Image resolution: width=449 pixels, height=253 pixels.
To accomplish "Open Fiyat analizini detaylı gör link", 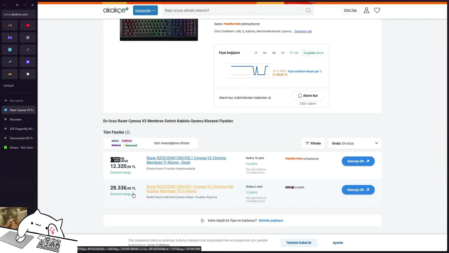I will pyautogui.click(x=304, y=71).
